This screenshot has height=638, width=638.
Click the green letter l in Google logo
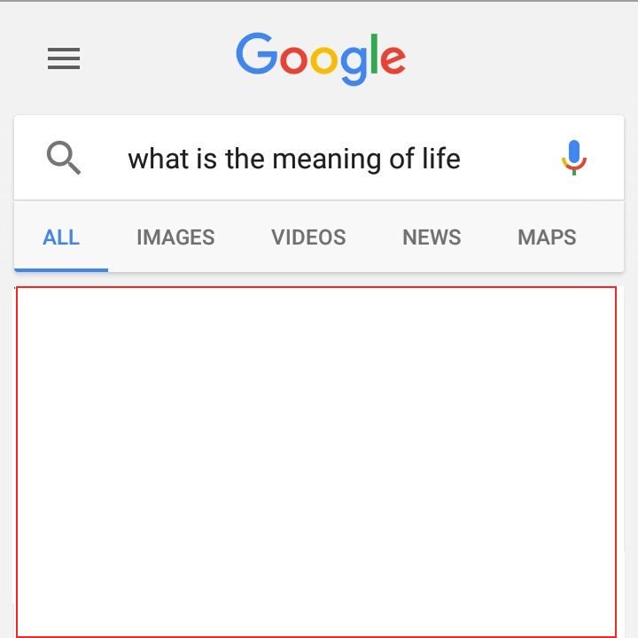(x=374, y=54)
